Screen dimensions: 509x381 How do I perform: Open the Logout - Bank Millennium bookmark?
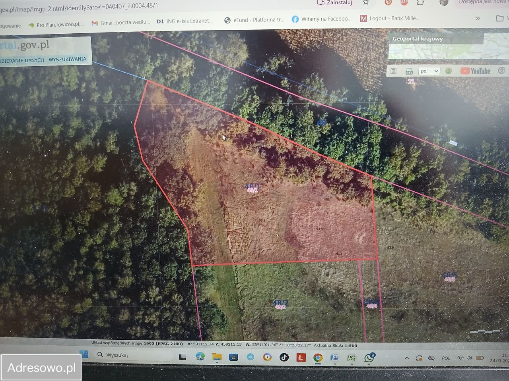(x=390, y=18)
